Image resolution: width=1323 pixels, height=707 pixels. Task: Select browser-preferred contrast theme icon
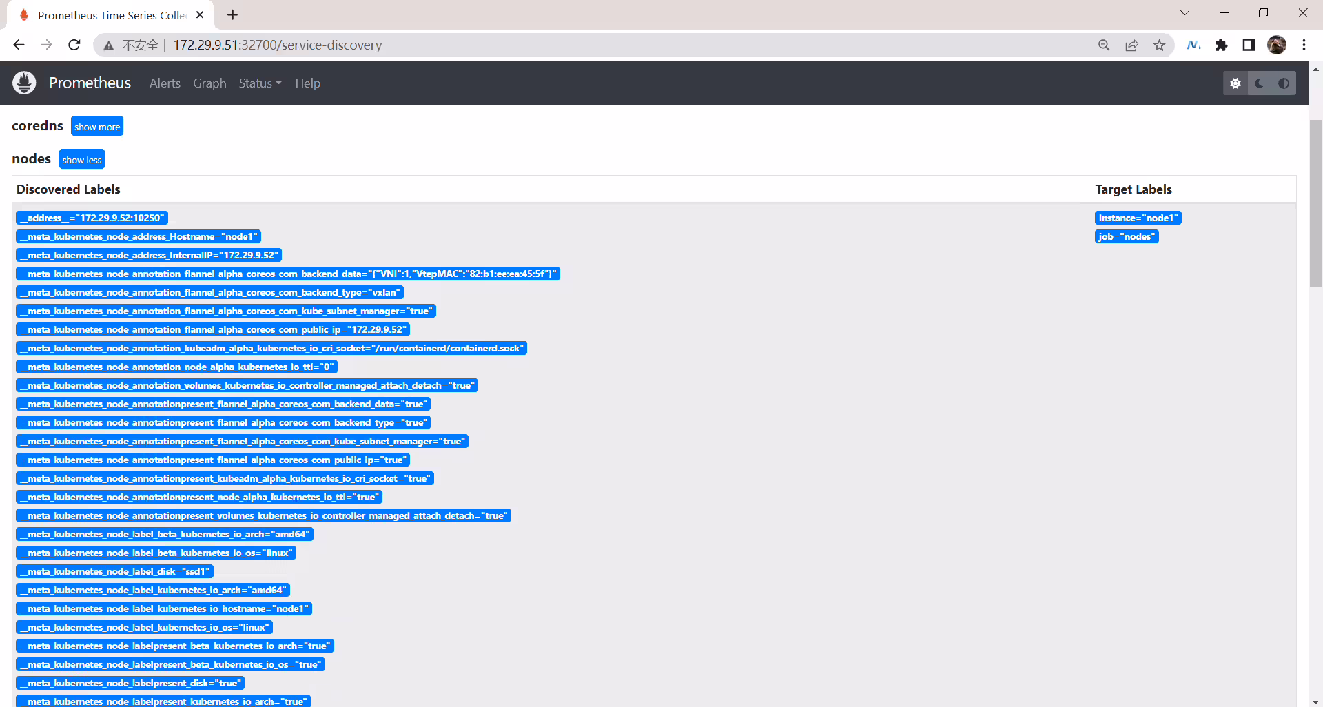tap(1284, 83)
